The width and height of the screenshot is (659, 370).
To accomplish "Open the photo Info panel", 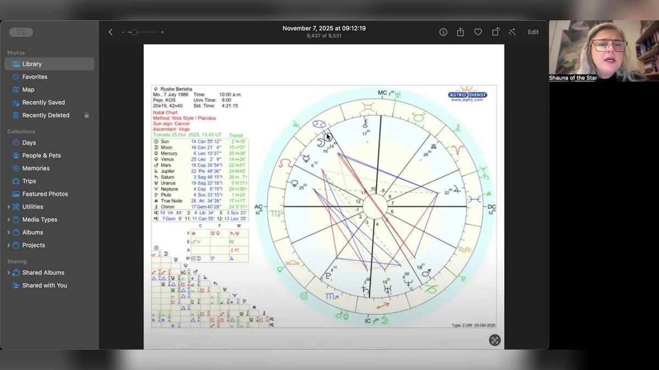I will click(443, 32).
